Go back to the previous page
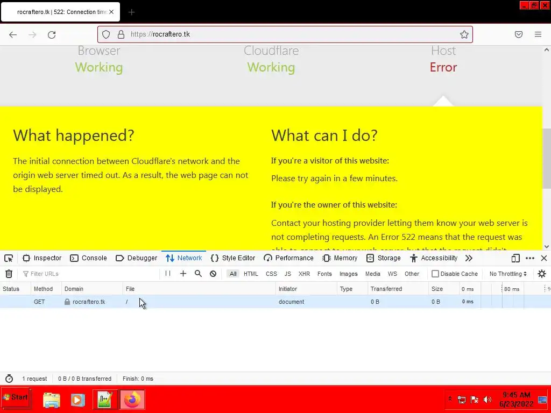Viewport: 551px width, 413px height. coord(13,34)
